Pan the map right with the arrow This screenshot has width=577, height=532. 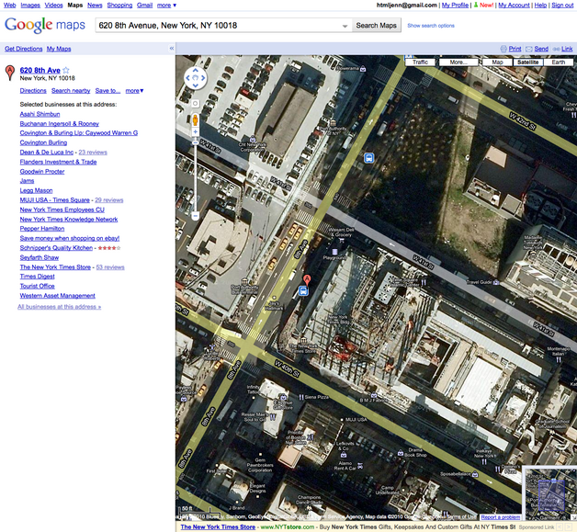(203, 78)
